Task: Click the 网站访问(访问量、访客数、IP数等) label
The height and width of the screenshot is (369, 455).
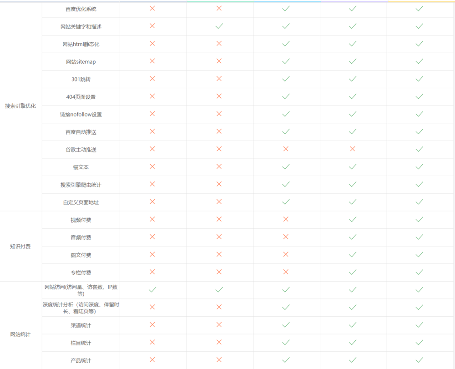Action: tap(81, 290)
